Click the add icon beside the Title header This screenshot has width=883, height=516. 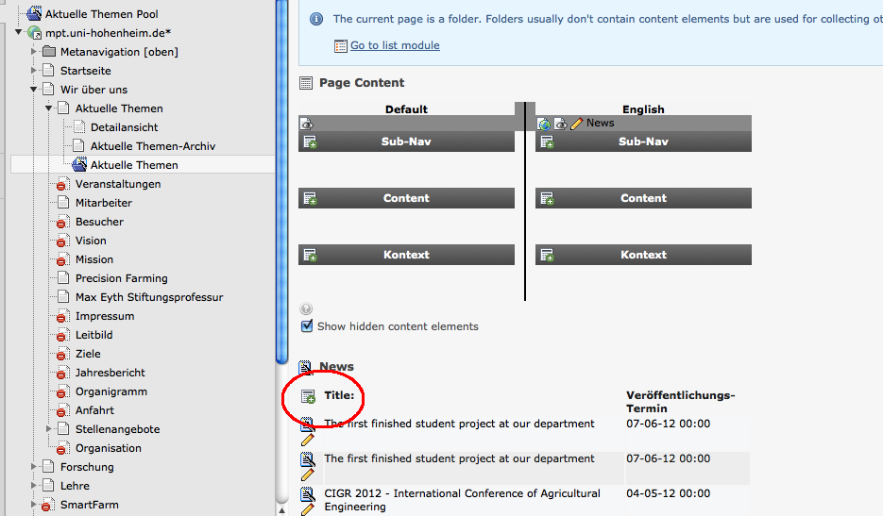(307, 397)
